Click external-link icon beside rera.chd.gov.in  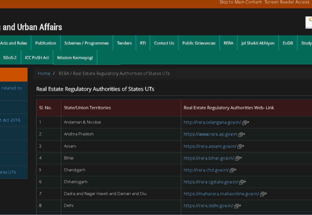point(233,170)
